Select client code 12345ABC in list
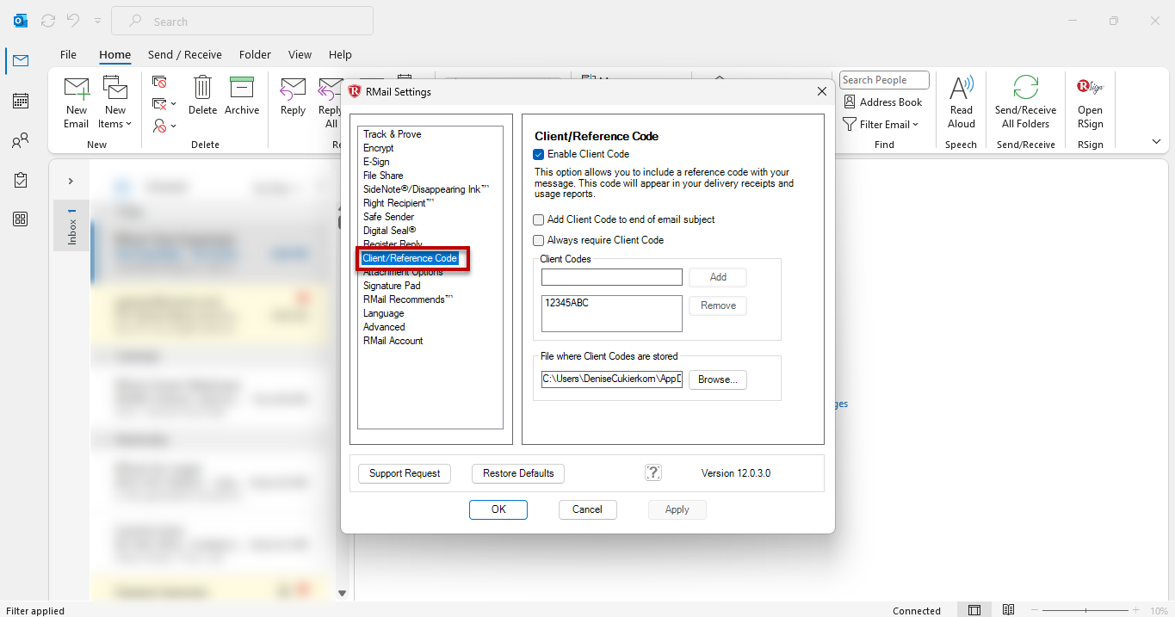Image resolution: width=1175 pixels, height=617 pixels. click(567, 303)
